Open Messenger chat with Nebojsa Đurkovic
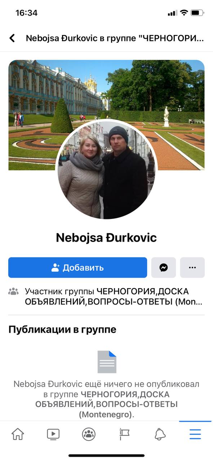The height and width of the screenshot is (461, 213). (x=163, y=268)
